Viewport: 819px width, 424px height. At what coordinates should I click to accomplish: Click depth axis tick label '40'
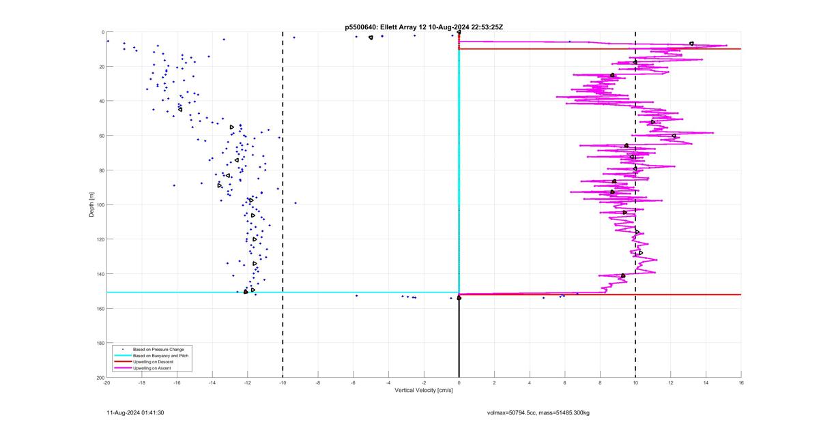coord(101,101)
